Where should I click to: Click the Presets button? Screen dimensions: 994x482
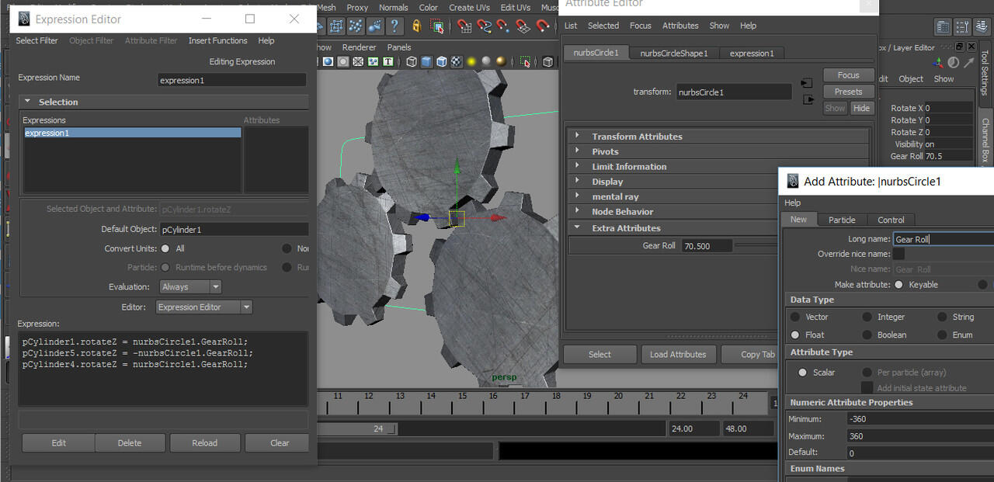tap(849, 92)
